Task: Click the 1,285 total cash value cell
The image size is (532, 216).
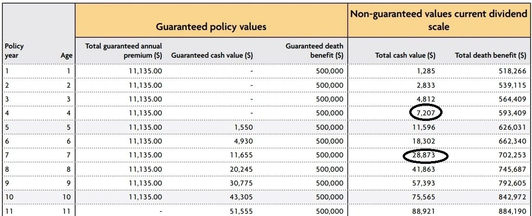Action: pos(426,71)
